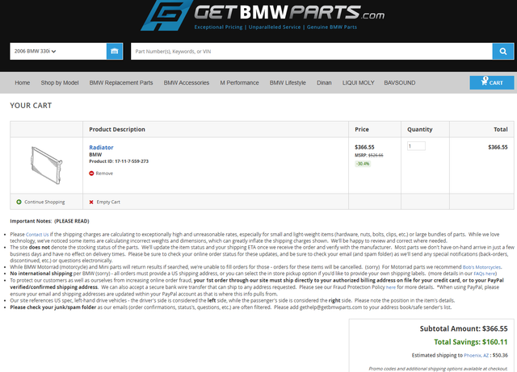This screenshot has height=372, width=517.
Task: Open the Radiator product link
Action: click(x=101, y=148)
